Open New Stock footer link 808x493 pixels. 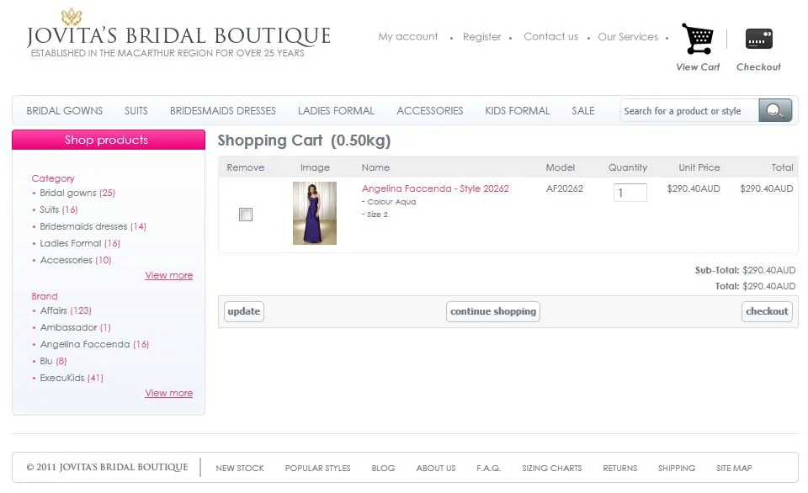pyautogui.click(x=240, y=469)
